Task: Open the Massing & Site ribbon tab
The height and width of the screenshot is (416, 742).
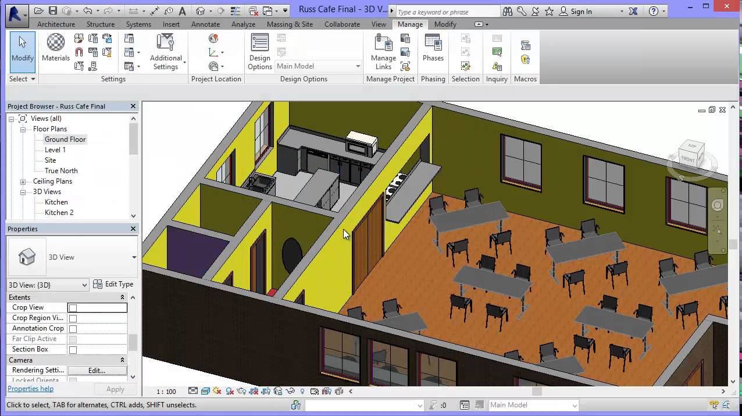Action: [x=290, y=24]
